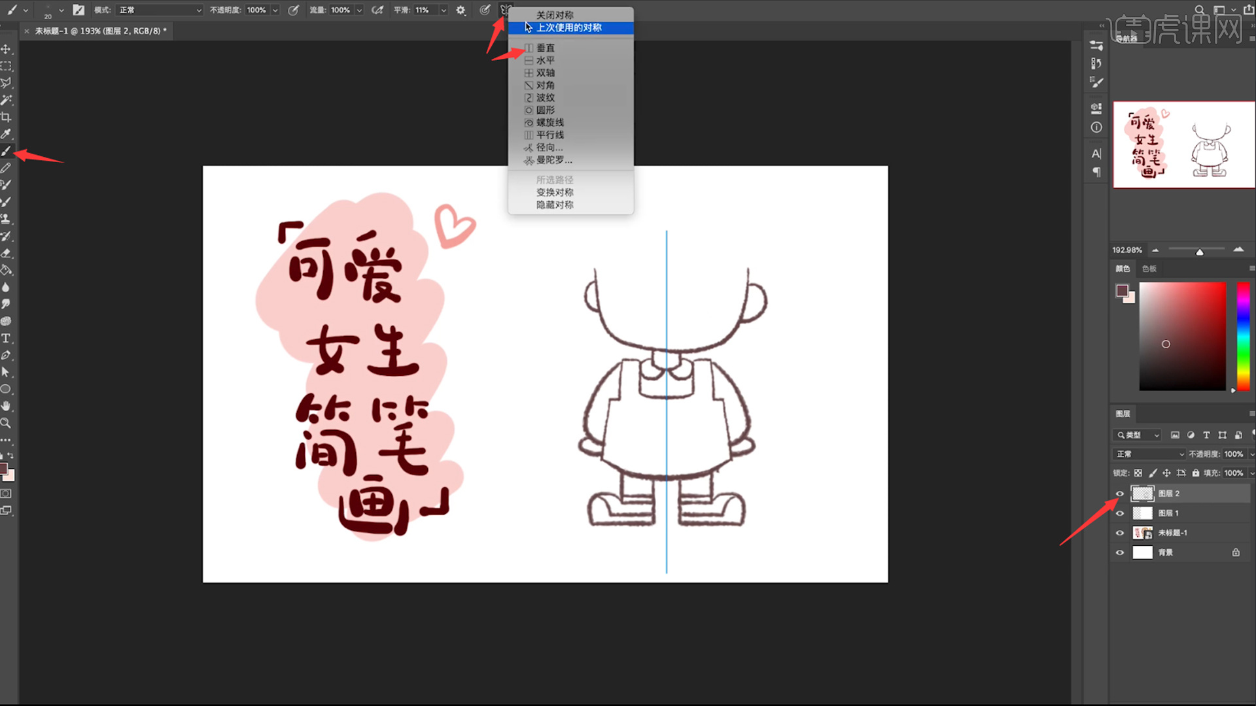Toggle lock transparent pixels

click(1138, 473)
